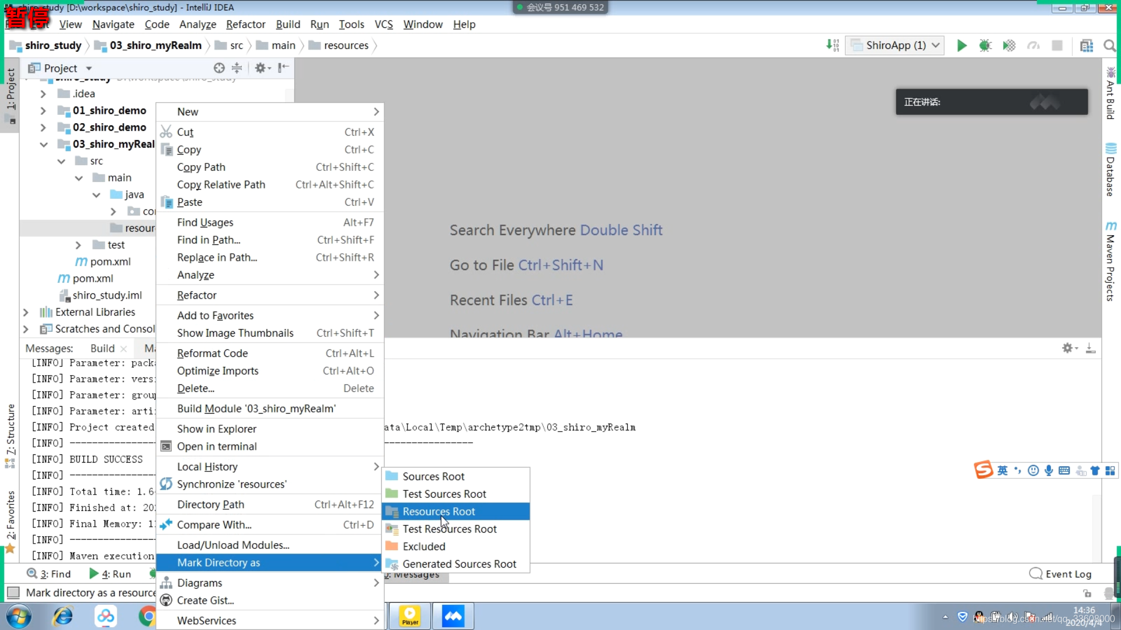Select Generated Sources Root option

[456, 564]
